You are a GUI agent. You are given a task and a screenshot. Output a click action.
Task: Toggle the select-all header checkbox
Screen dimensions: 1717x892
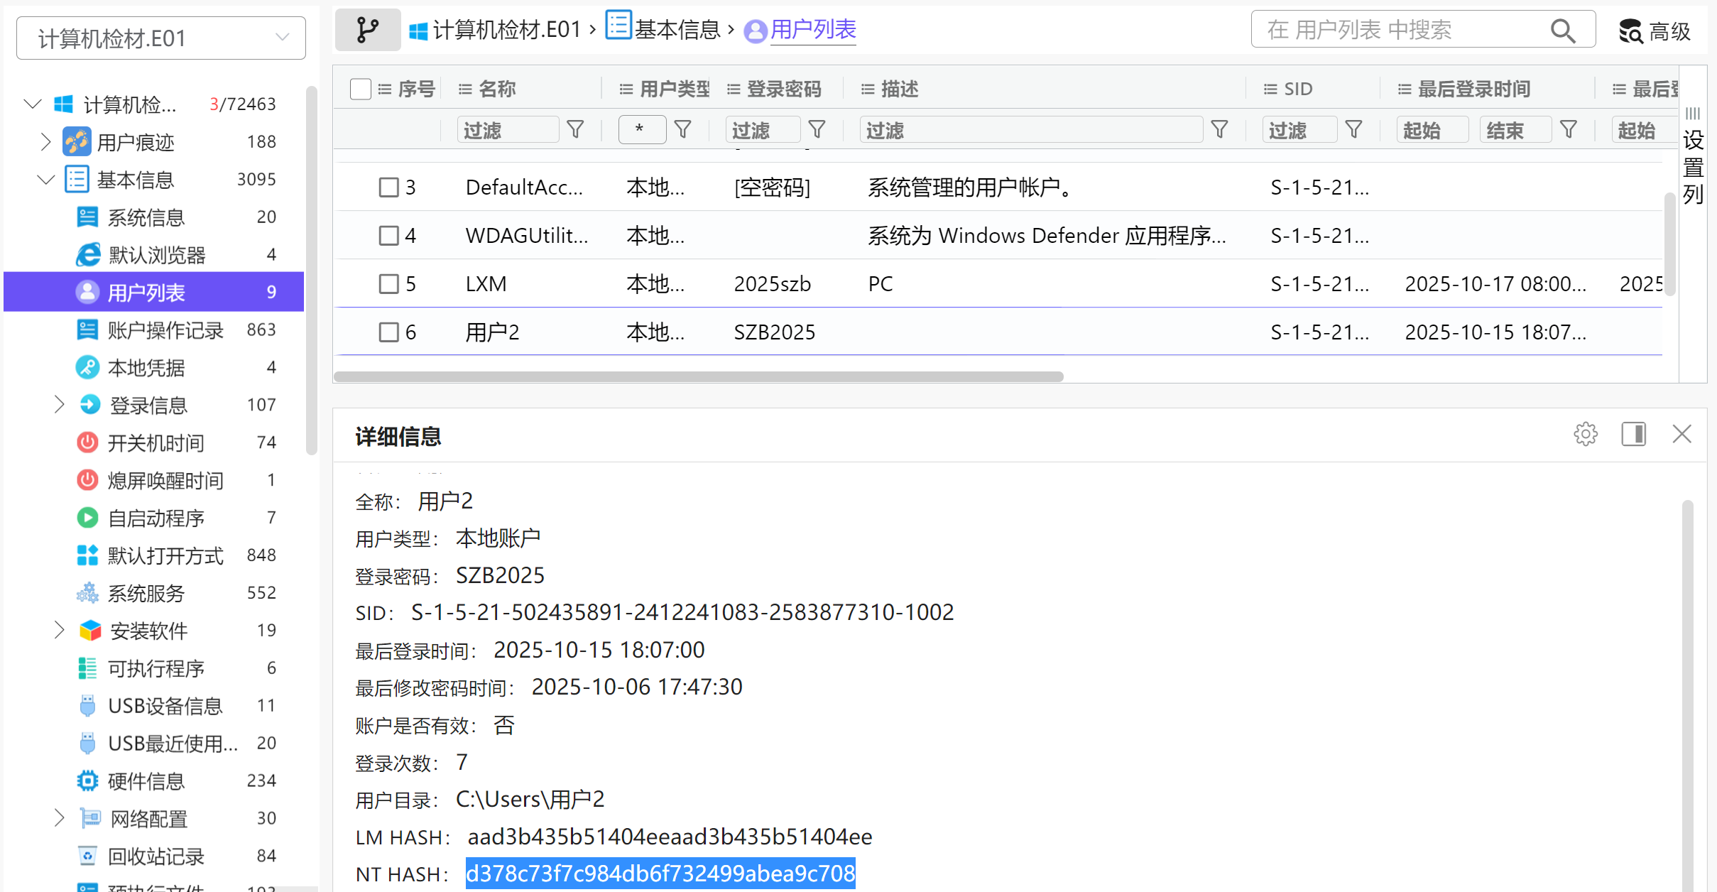[x=360, y=89]
